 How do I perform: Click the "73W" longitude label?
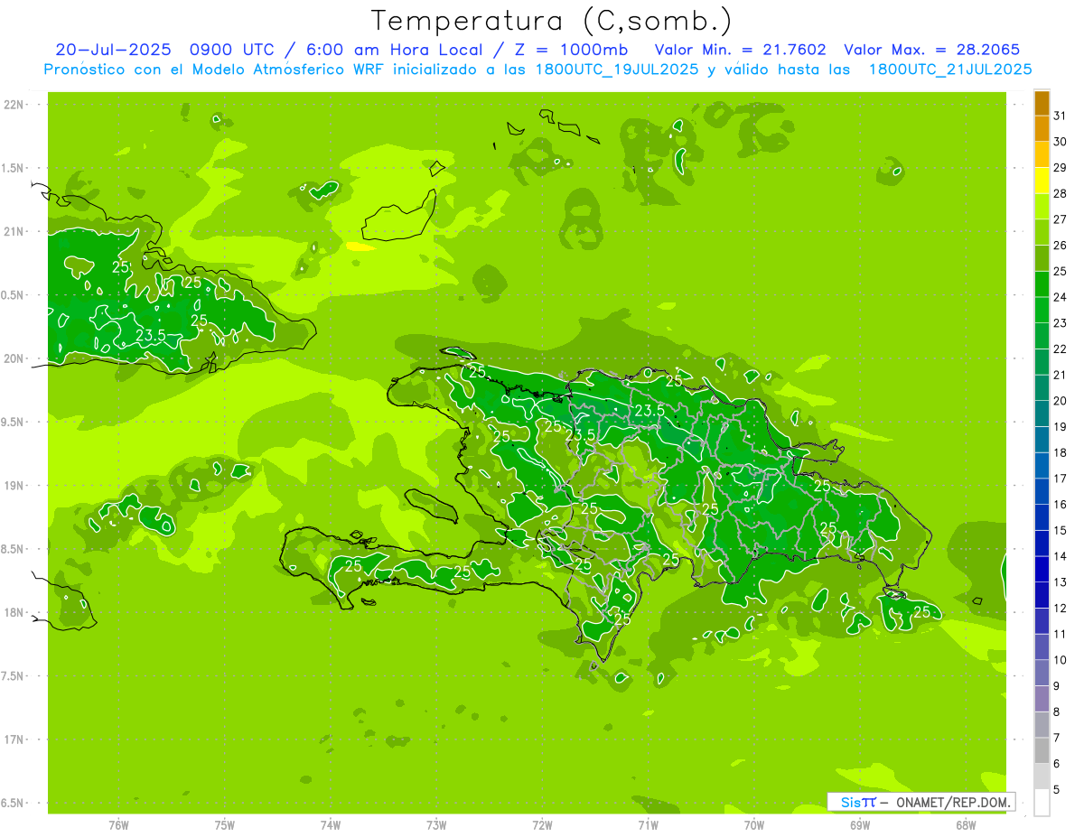pyautogui.click(x=436, y=824)
